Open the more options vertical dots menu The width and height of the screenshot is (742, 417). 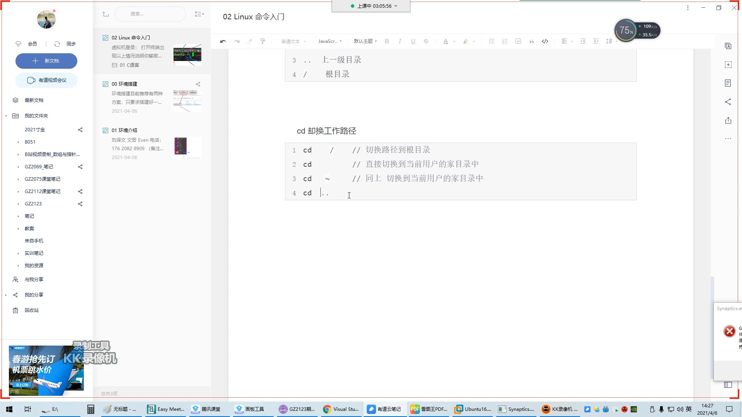tap(688, 8)
